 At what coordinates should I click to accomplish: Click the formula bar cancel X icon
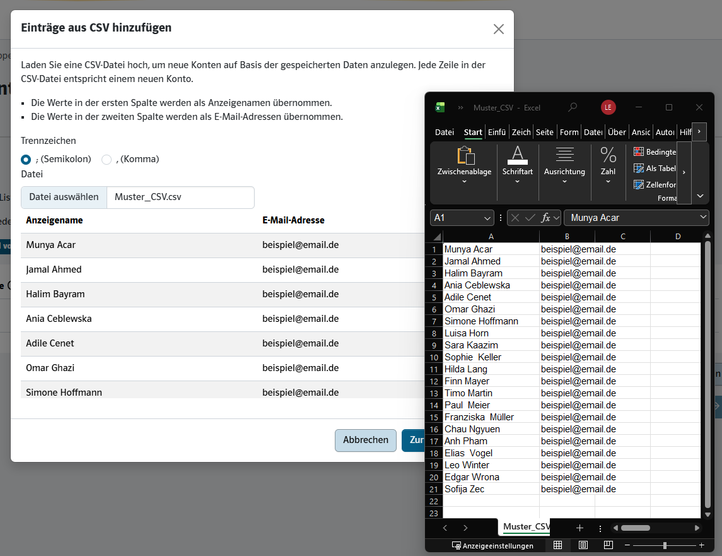(x=515, y=218)
